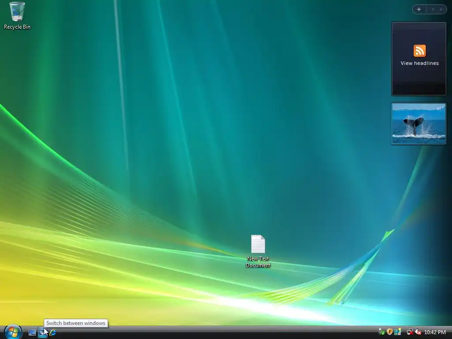Click the orange RSS feed icon
This screenshot has height=339, width=452.
coord(419,51)
